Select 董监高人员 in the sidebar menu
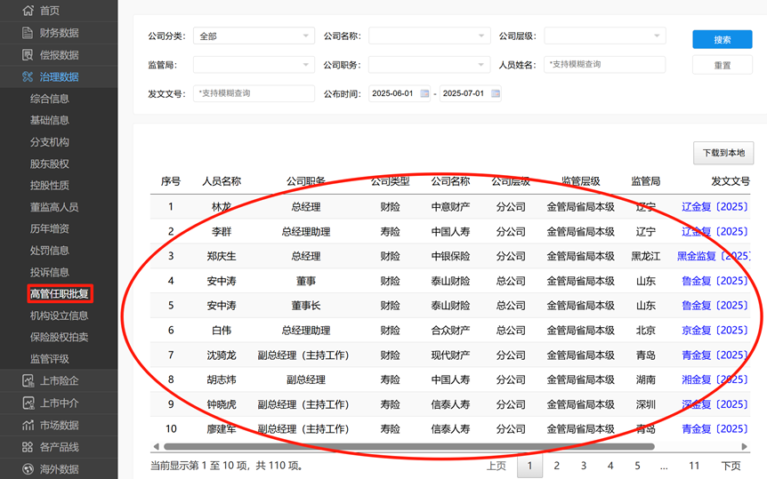The width and height of the screenshot is (767, 479). tap(54, 207)
